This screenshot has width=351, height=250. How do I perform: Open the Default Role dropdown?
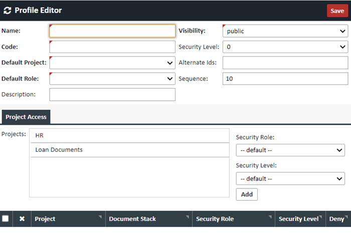pyautogui.click(x=112, y=79)
